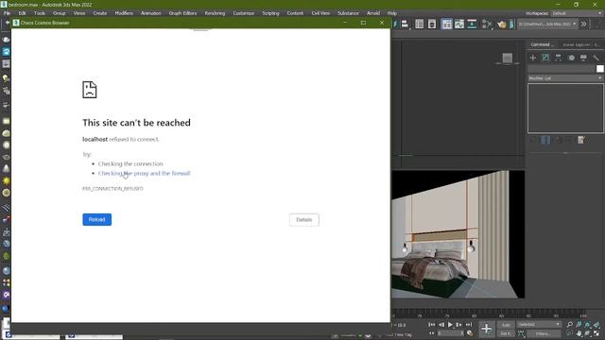
Task: Click the cone-shaped light icon in left toolbar
Action: pos(7,169)
